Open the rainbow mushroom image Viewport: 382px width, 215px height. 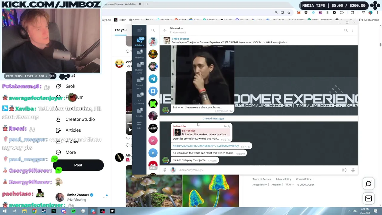click(x=210, y=191)
